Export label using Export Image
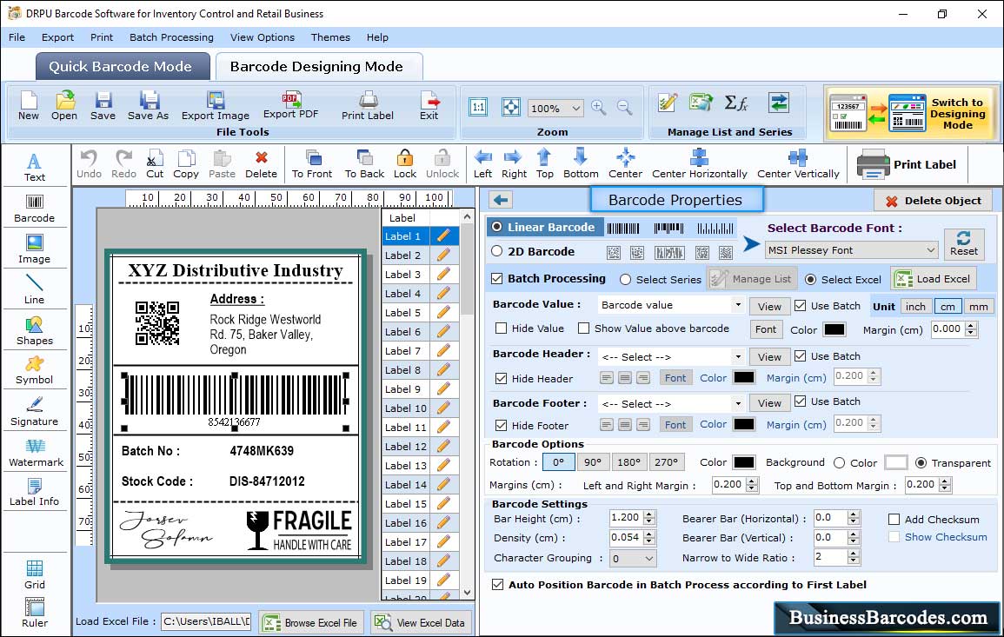1004x637 pixels. coord(216,106)
